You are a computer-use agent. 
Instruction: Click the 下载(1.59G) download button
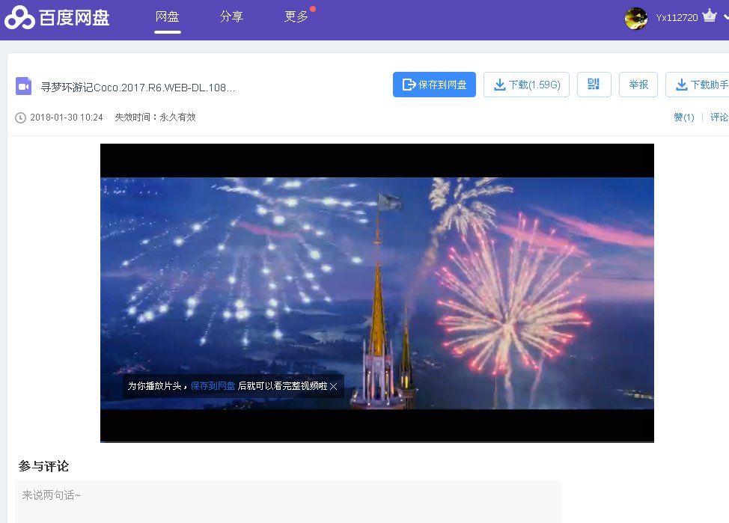[526, 84]
